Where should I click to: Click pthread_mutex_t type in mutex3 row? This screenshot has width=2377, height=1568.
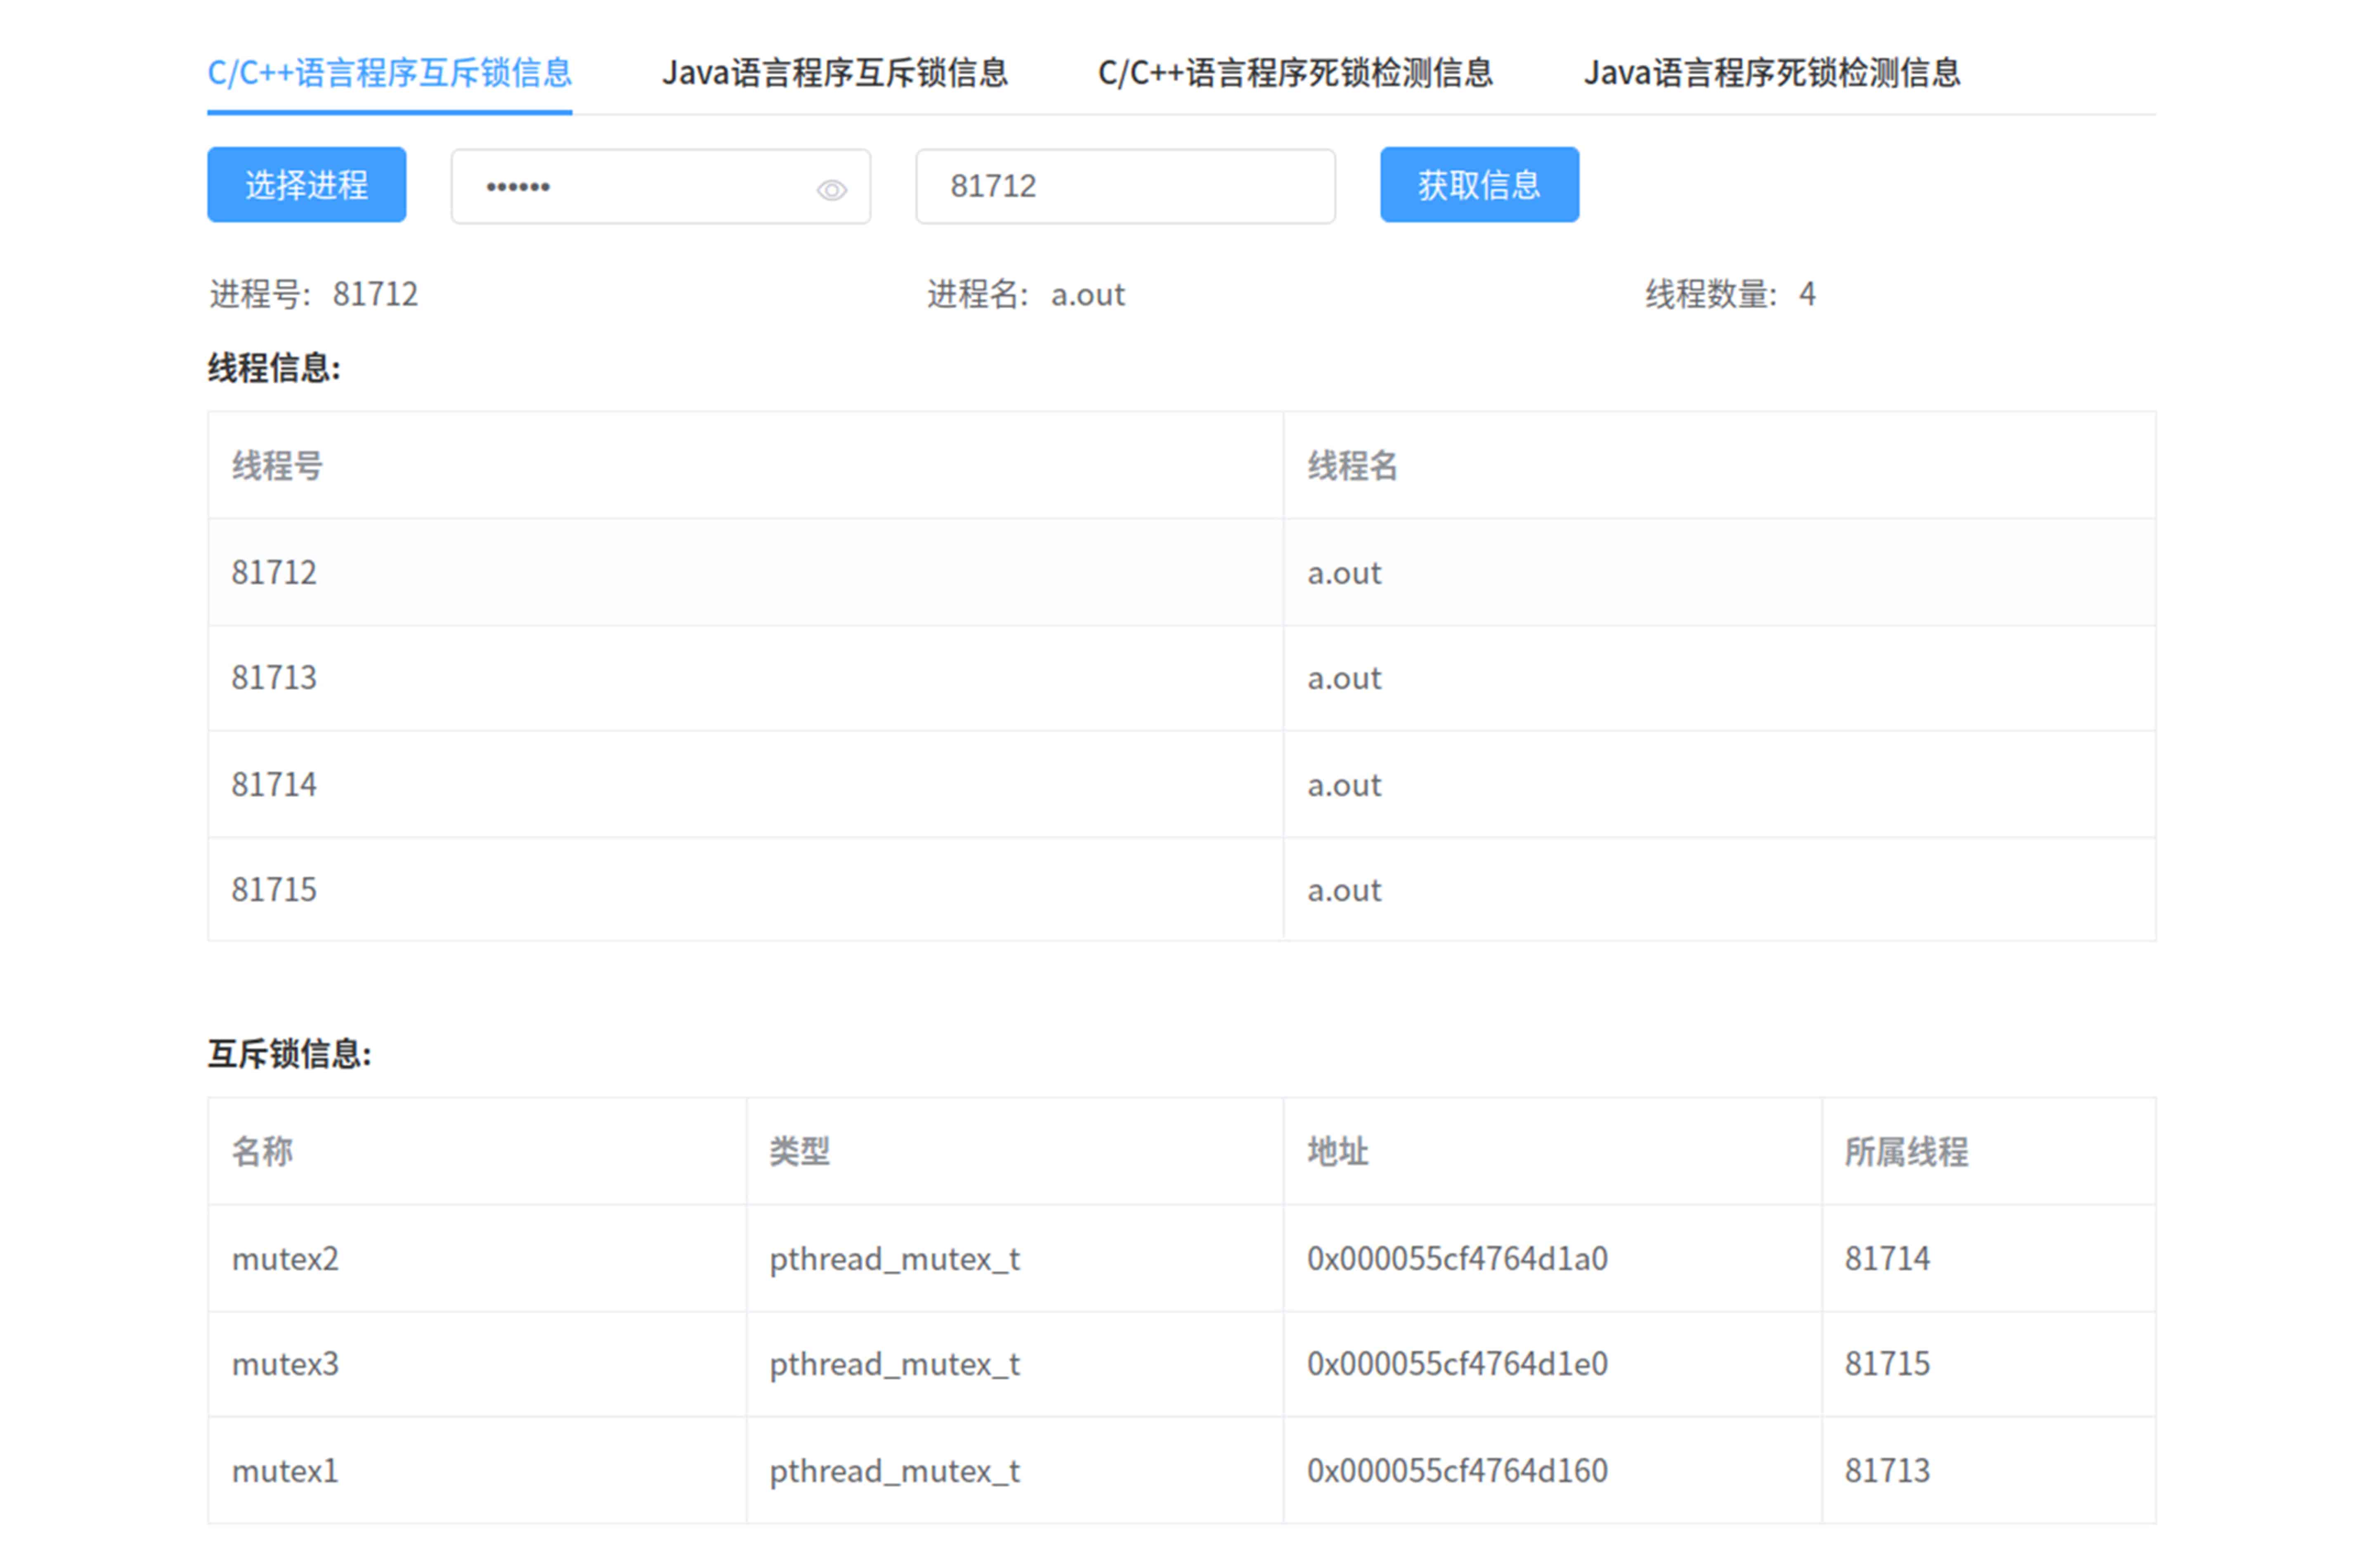(x=895, y=1364)
